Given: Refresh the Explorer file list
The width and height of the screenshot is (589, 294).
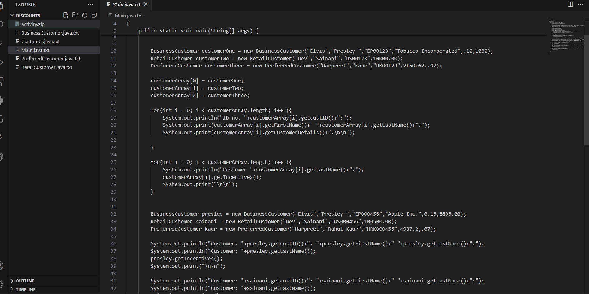Looking at the screenshot, I should 85,15.
